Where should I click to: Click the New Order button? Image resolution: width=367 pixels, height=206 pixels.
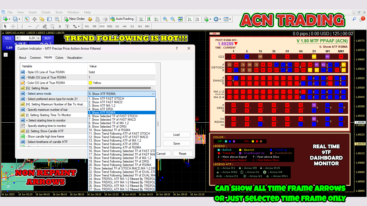pos(74,19)
